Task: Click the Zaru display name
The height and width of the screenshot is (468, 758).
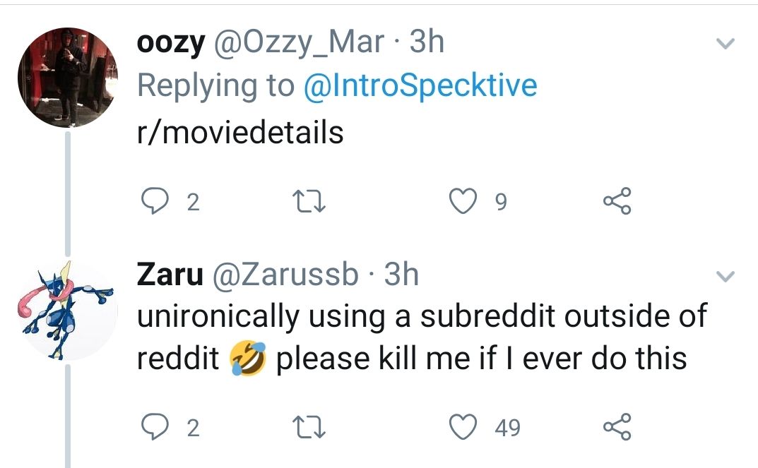Action: coord(170,275)
